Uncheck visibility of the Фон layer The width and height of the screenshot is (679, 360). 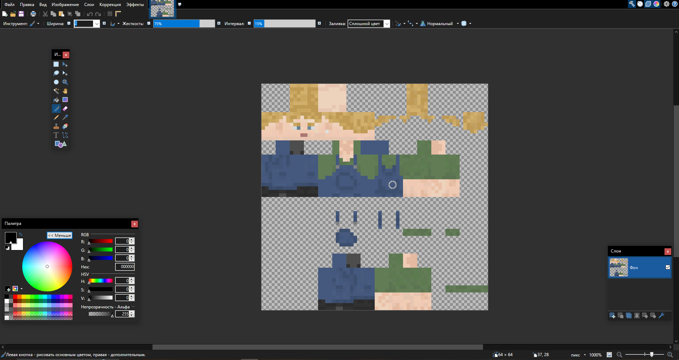pyautogui.click(x=668, y=267)
